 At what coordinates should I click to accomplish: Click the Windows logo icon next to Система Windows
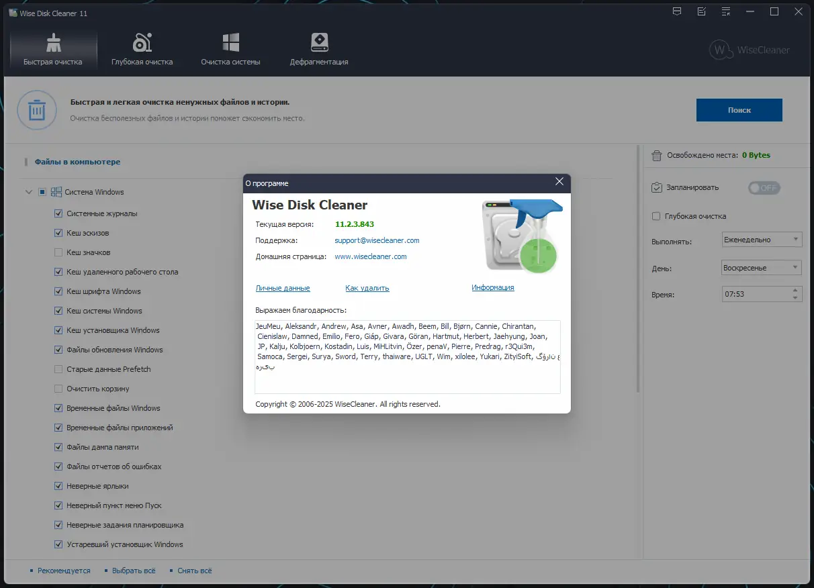[x=56, y=192]
